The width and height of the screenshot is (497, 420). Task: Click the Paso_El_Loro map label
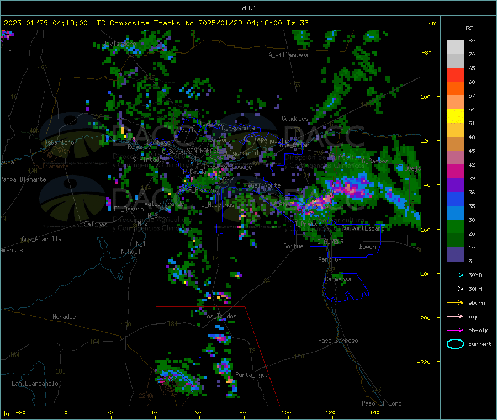pyautogui.click(x=382, y=403)
